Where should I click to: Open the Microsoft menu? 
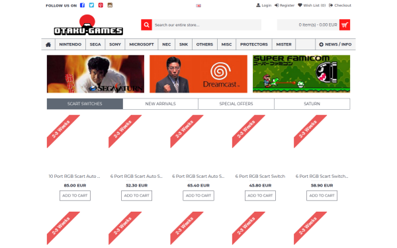(142, 44)
